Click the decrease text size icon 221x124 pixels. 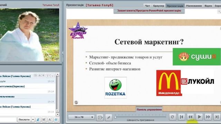pos(53,76)
